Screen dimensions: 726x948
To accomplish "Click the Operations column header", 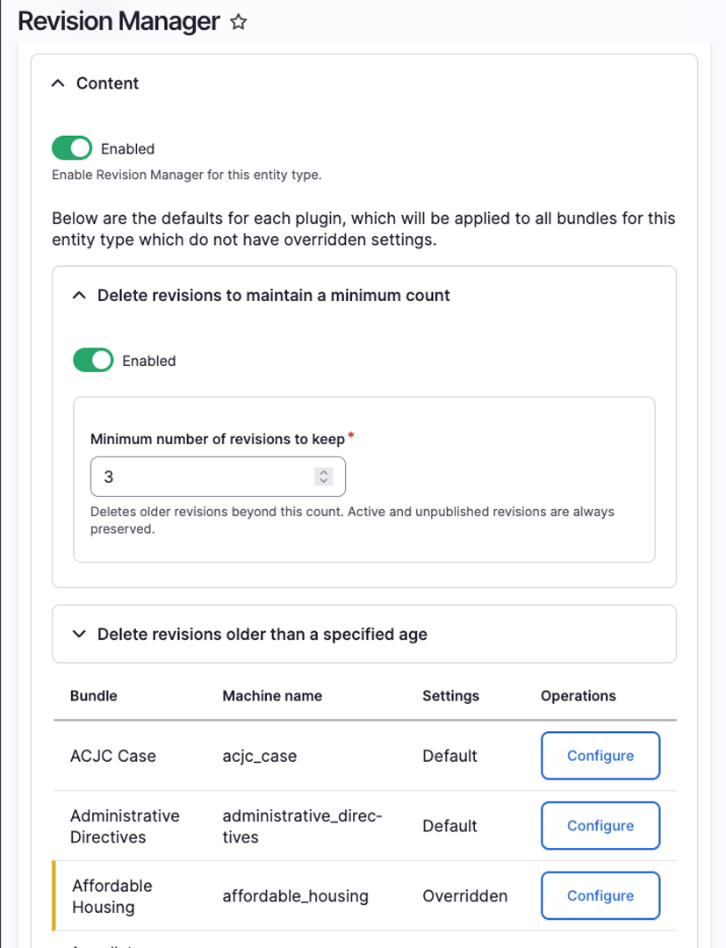I will coord(578,696).
